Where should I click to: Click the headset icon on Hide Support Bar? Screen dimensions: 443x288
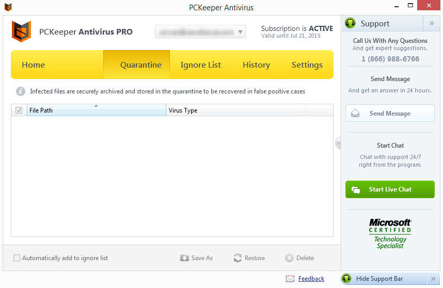click(346, 279)
